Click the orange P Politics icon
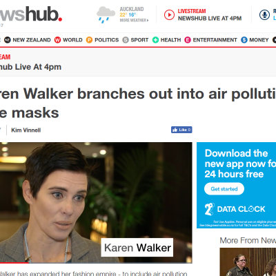 point(89,40)
